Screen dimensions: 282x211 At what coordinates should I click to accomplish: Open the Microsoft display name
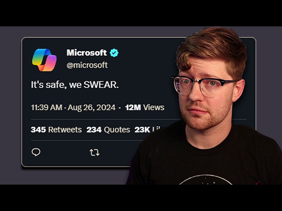tap(87, 53)
